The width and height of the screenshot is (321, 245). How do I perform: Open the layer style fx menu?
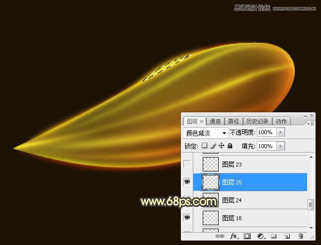(x=234, y=237)
